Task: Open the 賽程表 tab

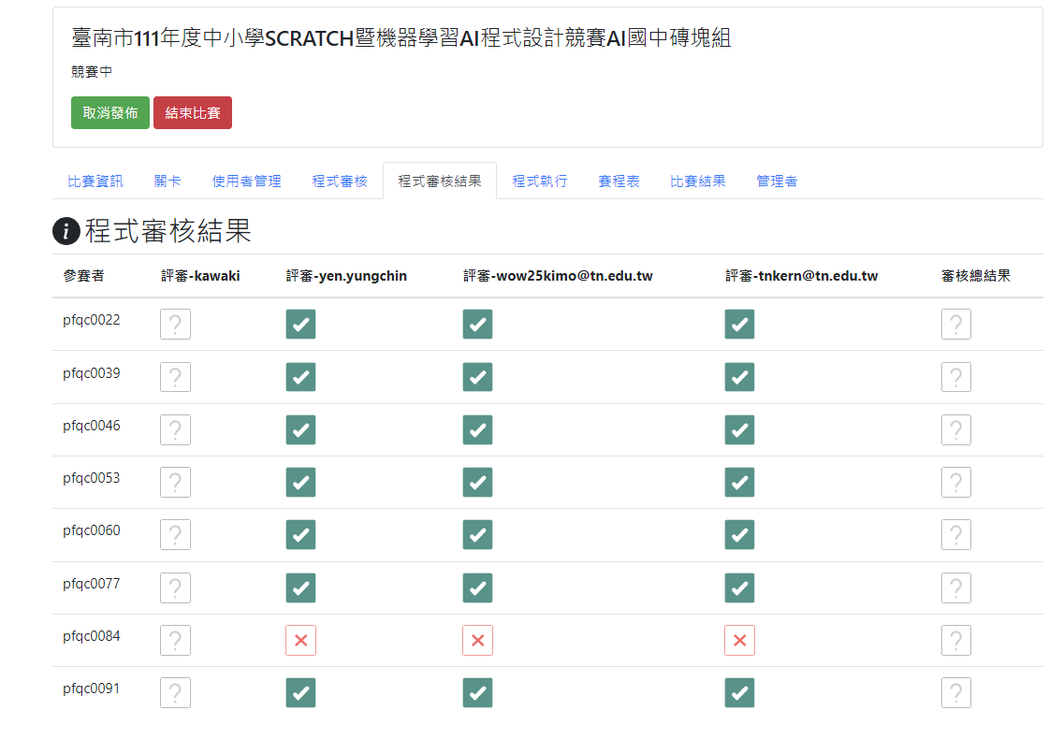Action: [619, 181]
